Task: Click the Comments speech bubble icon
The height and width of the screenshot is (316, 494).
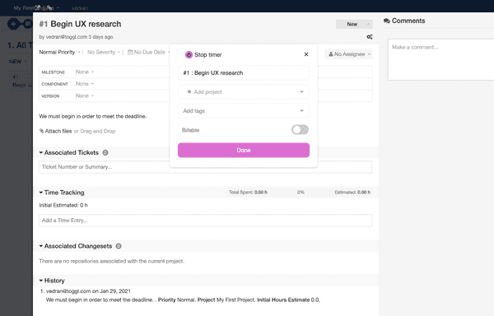Action: click(387, 21)
